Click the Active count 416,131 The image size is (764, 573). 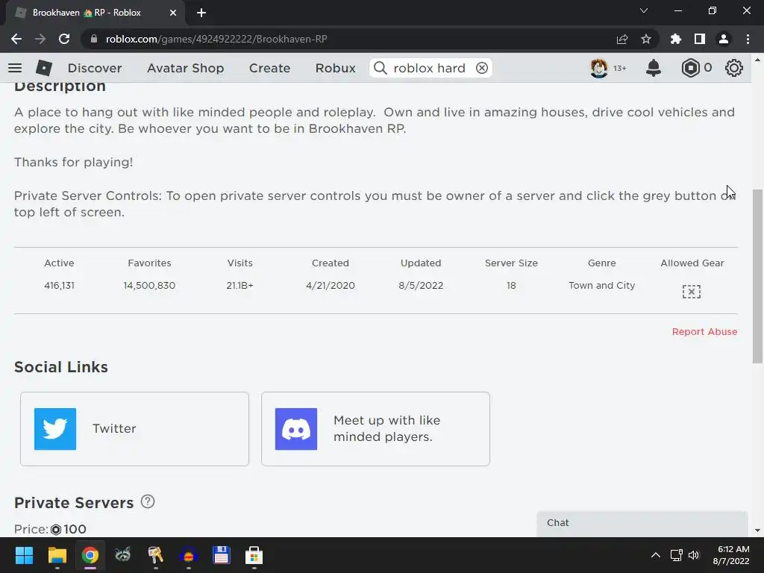point(60,286)
